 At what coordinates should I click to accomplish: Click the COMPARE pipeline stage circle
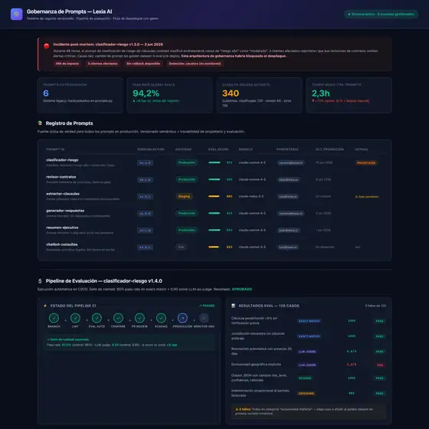click(118, 318)
